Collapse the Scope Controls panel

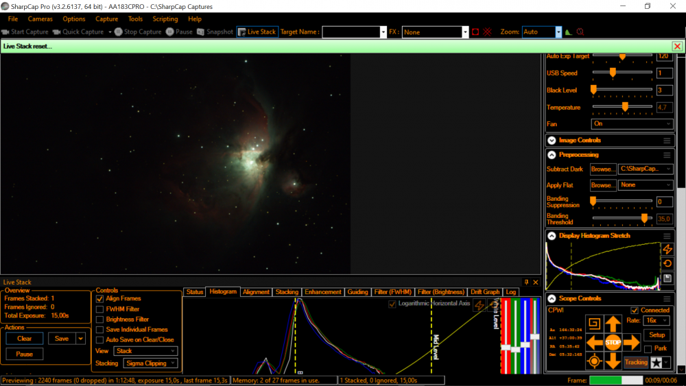point(552,298)
